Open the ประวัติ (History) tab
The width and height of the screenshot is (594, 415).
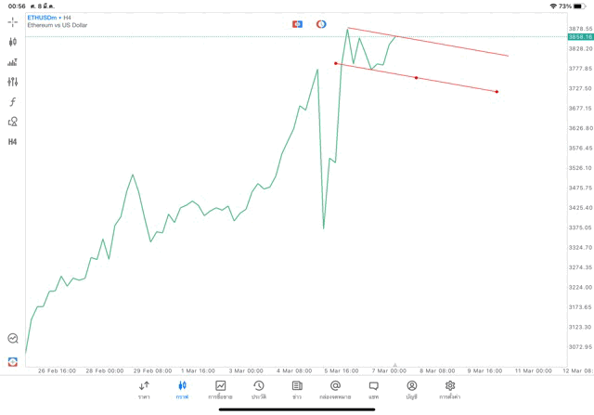pyautogui.click(x=259, y=389)
